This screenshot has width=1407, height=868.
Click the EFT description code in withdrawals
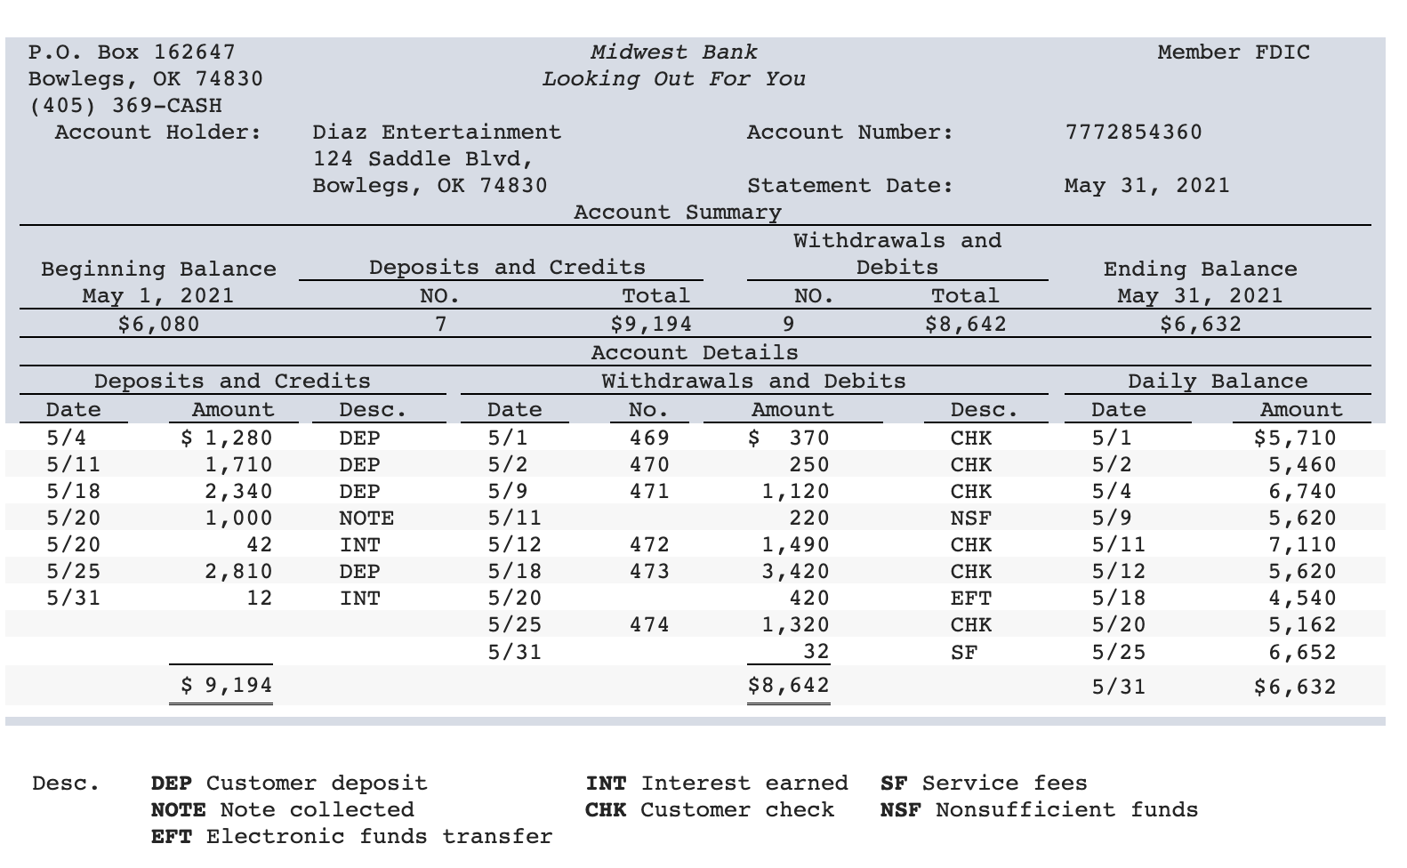[971, 599]
